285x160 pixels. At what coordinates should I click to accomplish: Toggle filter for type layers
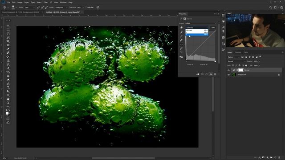click(249, 57)
